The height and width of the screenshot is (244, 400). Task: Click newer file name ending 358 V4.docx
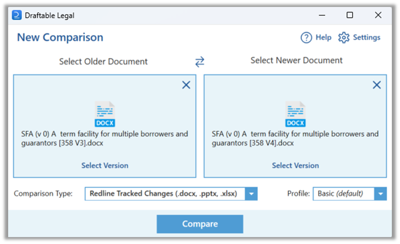tap(295, 138)
